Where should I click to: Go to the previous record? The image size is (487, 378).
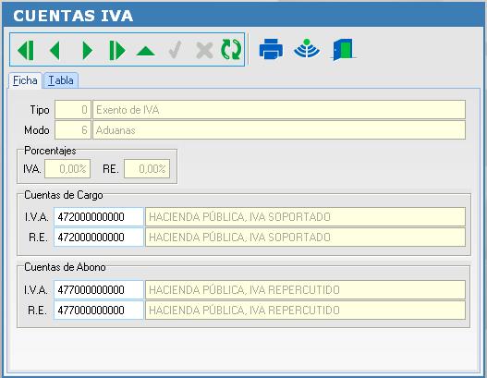tap(55, 50)
